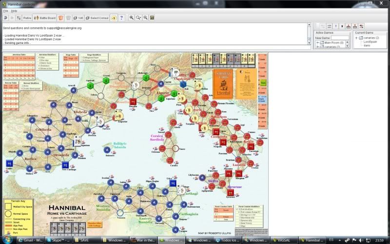Click the Windows Start orb
This screenshot has width=390, height=244.
tap(7, 240)
